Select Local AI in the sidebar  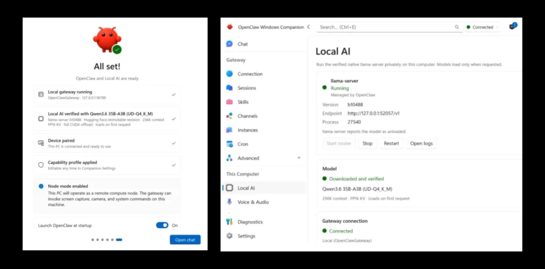264,188
